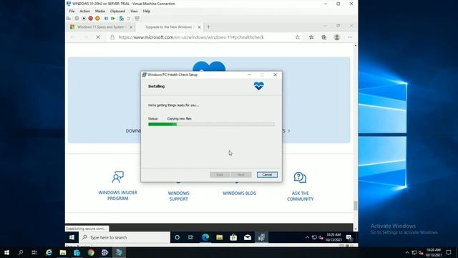The image size is (458, 258).
Task: Click the Edge page vertical scrollbar thumb
Action: coord(356,206)
